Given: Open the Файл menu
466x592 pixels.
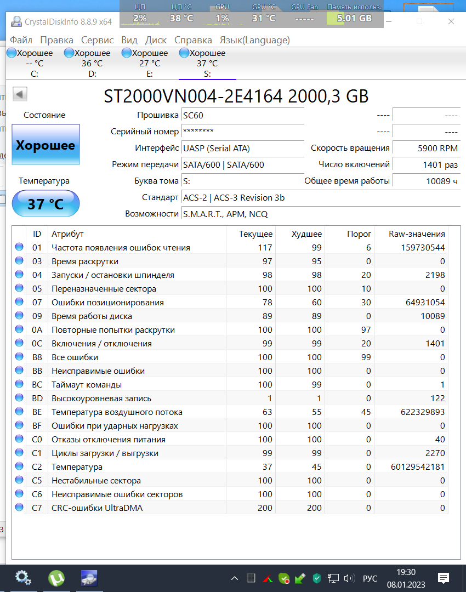Looking at the screenshot, I should [x=21, y=40].
